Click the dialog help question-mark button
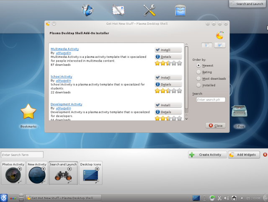The width and height of the screenshot is (268, 202). (208, 23)
